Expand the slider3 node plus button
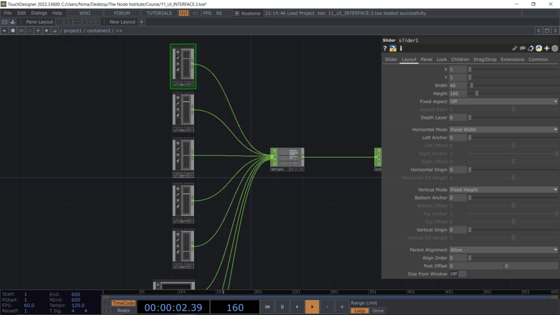Viewport: 560px width, 315px height. (191, 176)
